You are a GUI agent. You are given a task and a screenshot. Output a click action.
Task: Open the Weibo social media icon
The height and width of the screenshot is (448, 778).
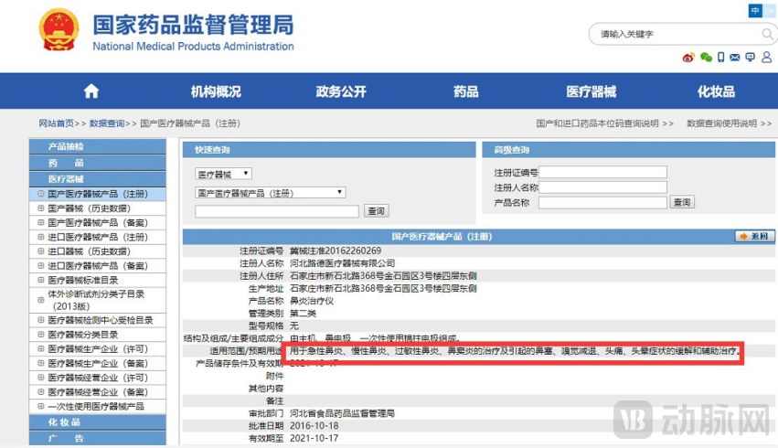pyautogui.click(x=688, y=58)
